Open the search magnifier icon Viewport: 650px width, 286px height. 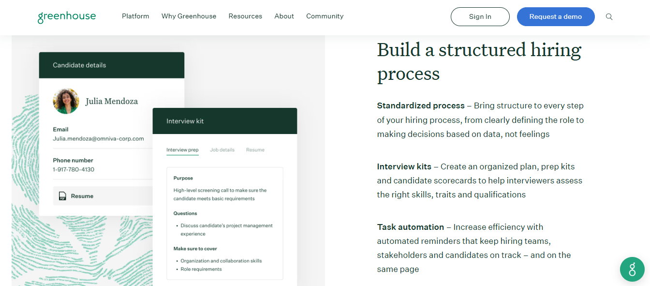pyautogui.click(x=609, y=16)
